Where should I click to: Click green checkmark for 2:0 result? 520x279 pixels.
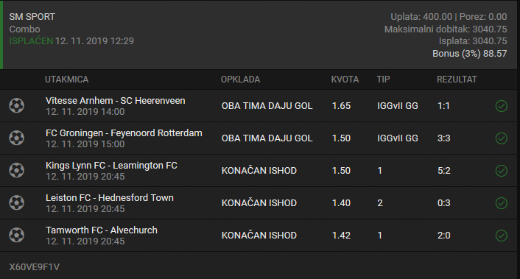(x=501, y=236)
